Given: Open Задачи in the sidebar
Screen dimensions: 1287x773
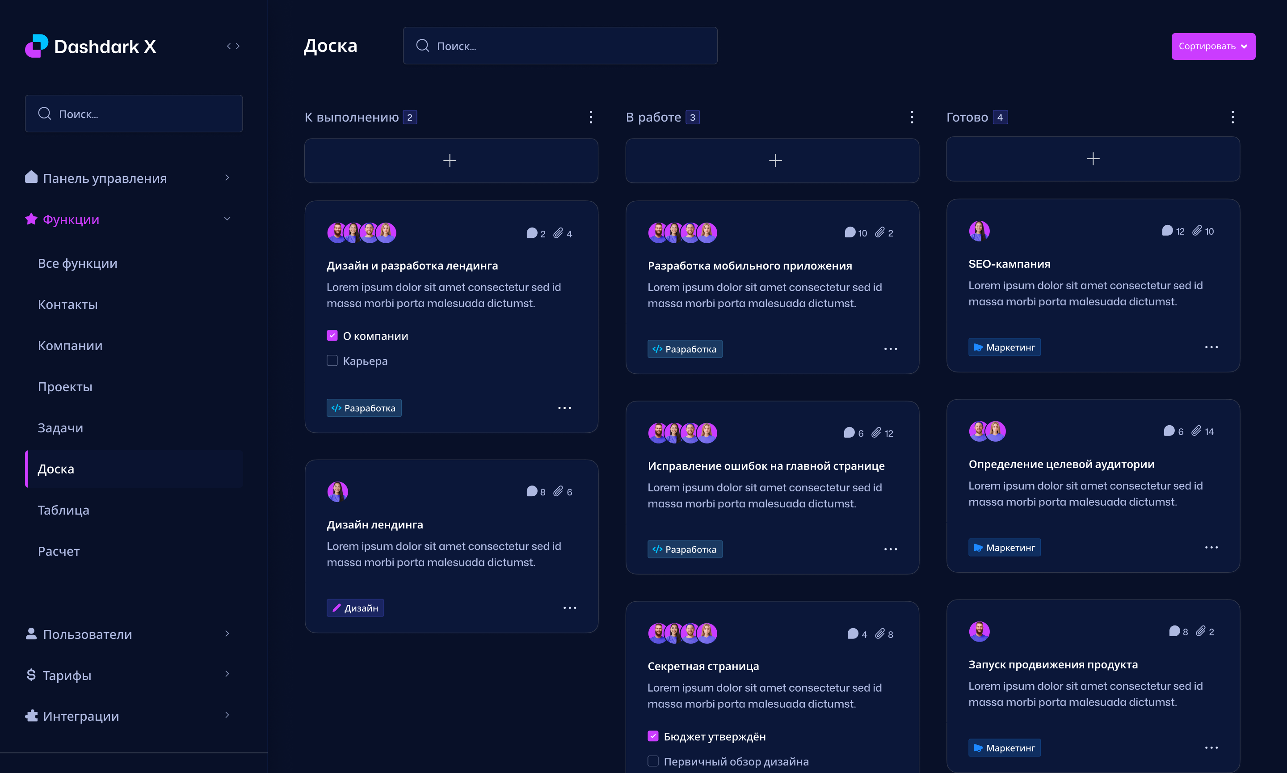Looking at the screenshot, I should click(x=60, y=428).
